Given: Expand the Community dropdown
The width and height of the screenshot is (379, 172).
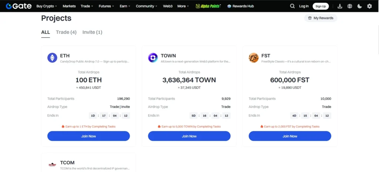Looking at the screenshot, I should (147, 6).
